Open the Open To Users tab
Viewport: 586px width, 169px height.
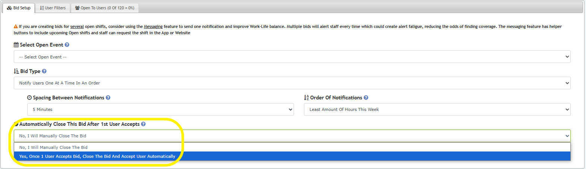click(x=104, y=8)
